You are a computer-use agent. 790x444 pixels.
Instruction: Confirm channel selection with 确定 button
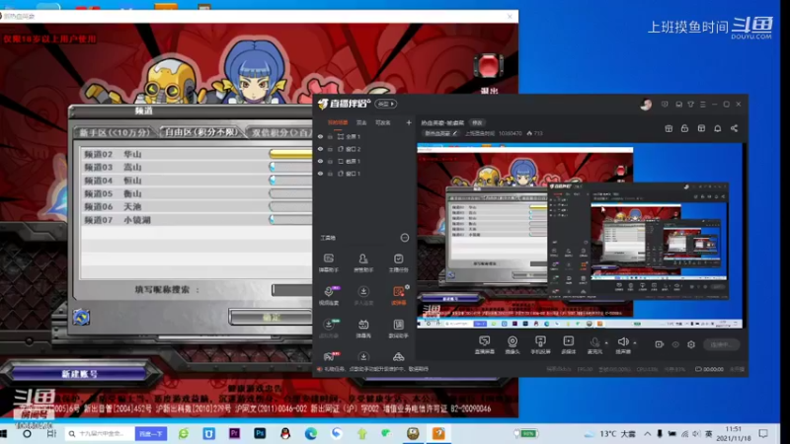click(271, 317)
